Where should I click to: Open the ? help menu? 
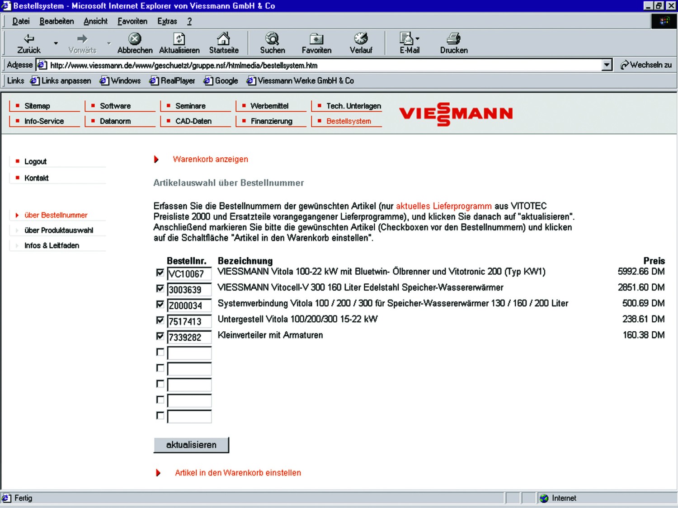pyautogui.click(x=189, y=21)
